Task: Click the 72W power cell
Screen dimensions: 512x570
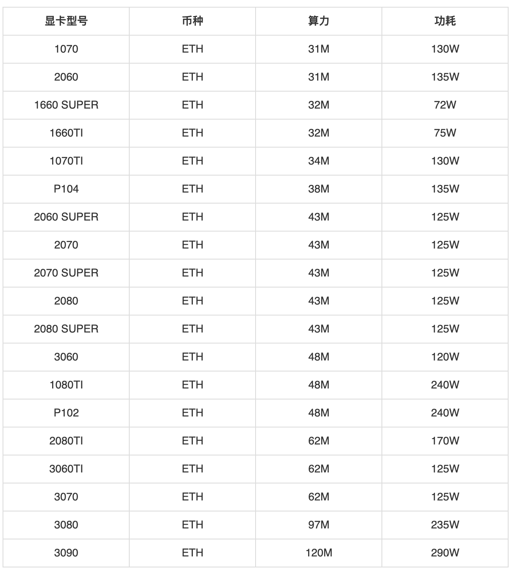Action: tap(445, 105)
